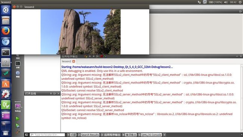Open System Settings gear-and-wrench icon
This screenshot has height=137, width=243.
[6, 94]
